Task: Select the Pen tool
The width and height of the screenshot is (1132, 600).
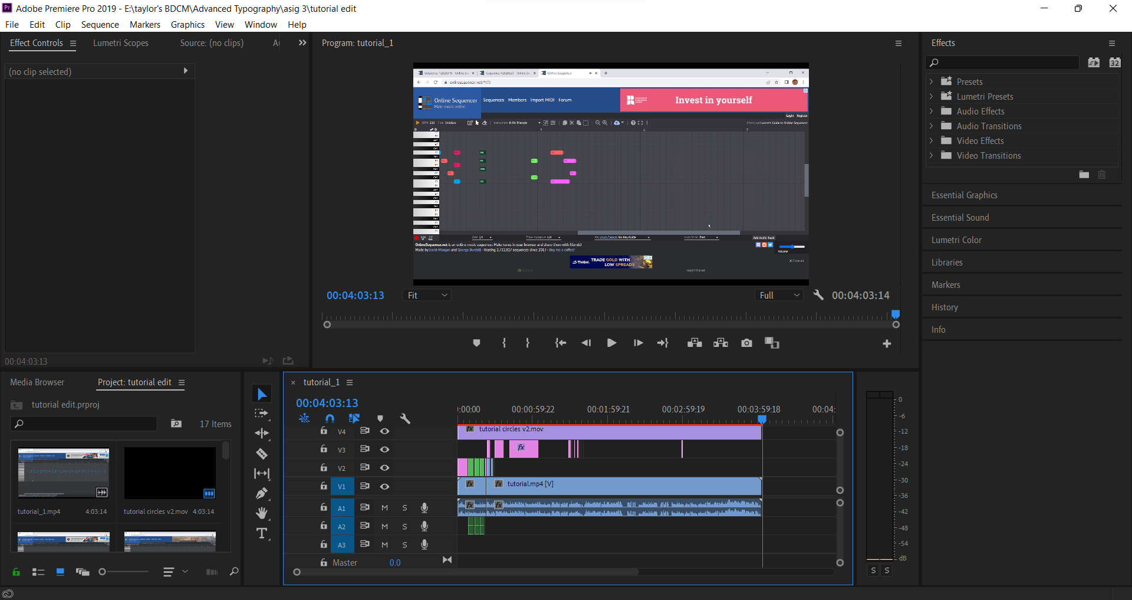Action: [x=262, y=493]
